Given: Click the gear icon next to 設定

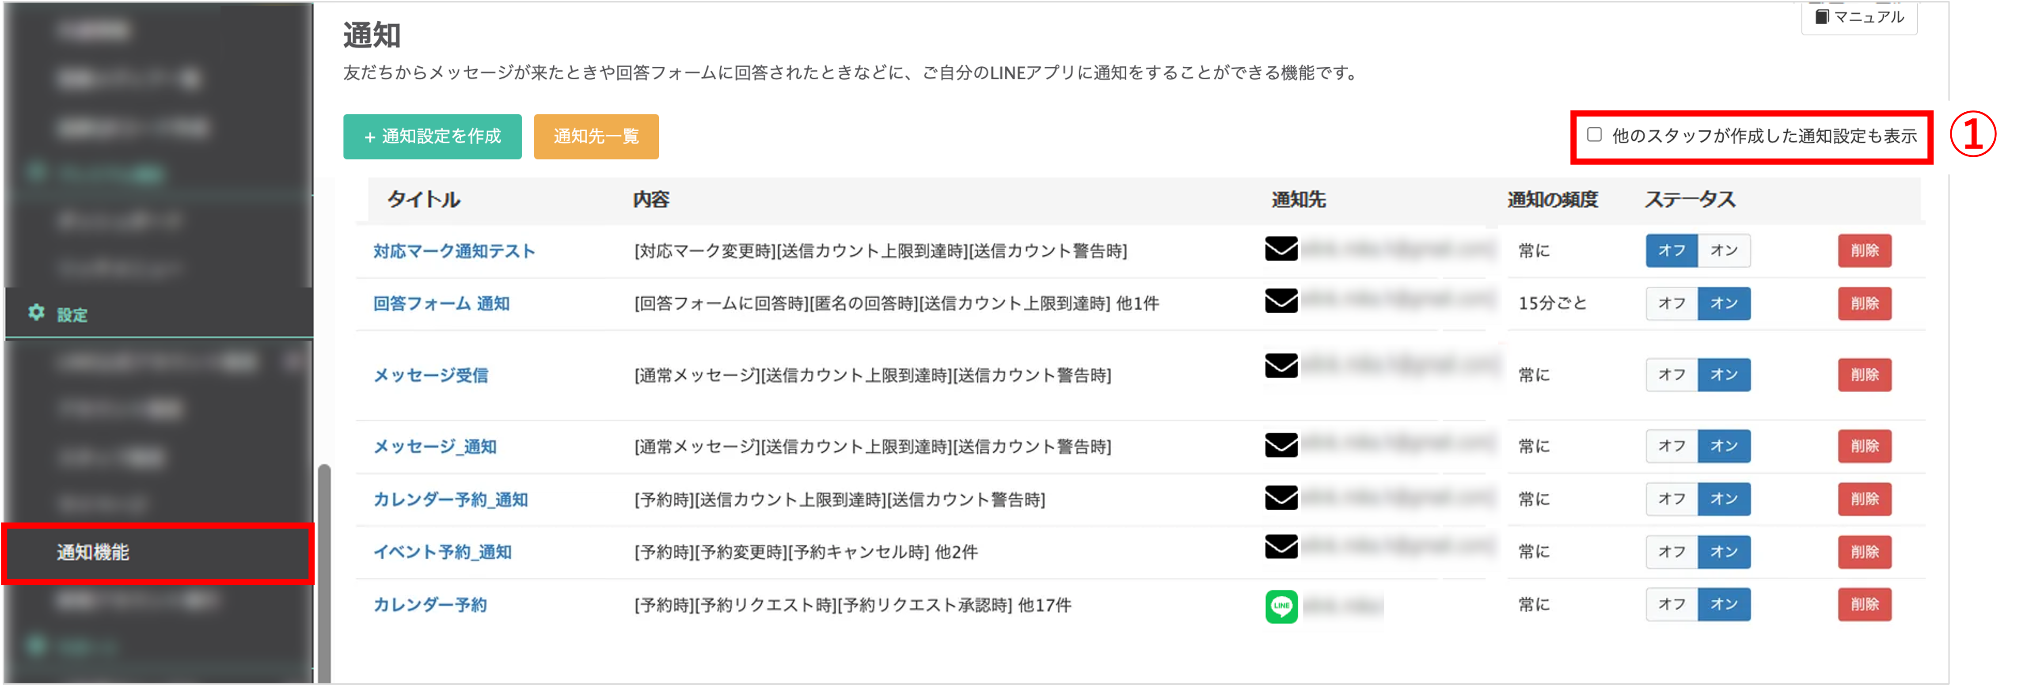Looking at the screenshot, I should tap(35, 314).
